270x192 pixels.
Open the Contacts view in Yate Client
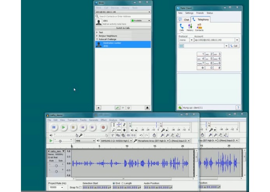pyautogui.click(x=199, y=27)
